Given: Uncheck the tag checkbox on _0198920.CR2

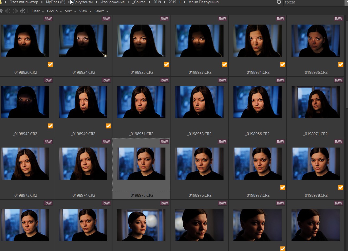Looking at the screenshot, I should pos(50,64).
